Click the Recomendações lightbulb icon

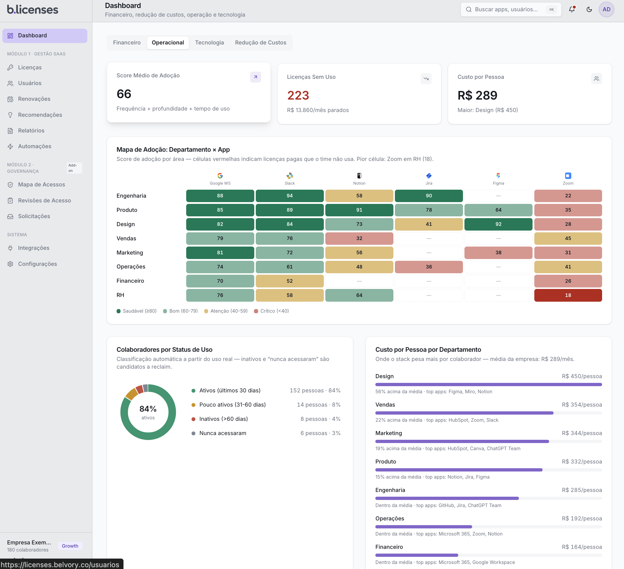11,115
